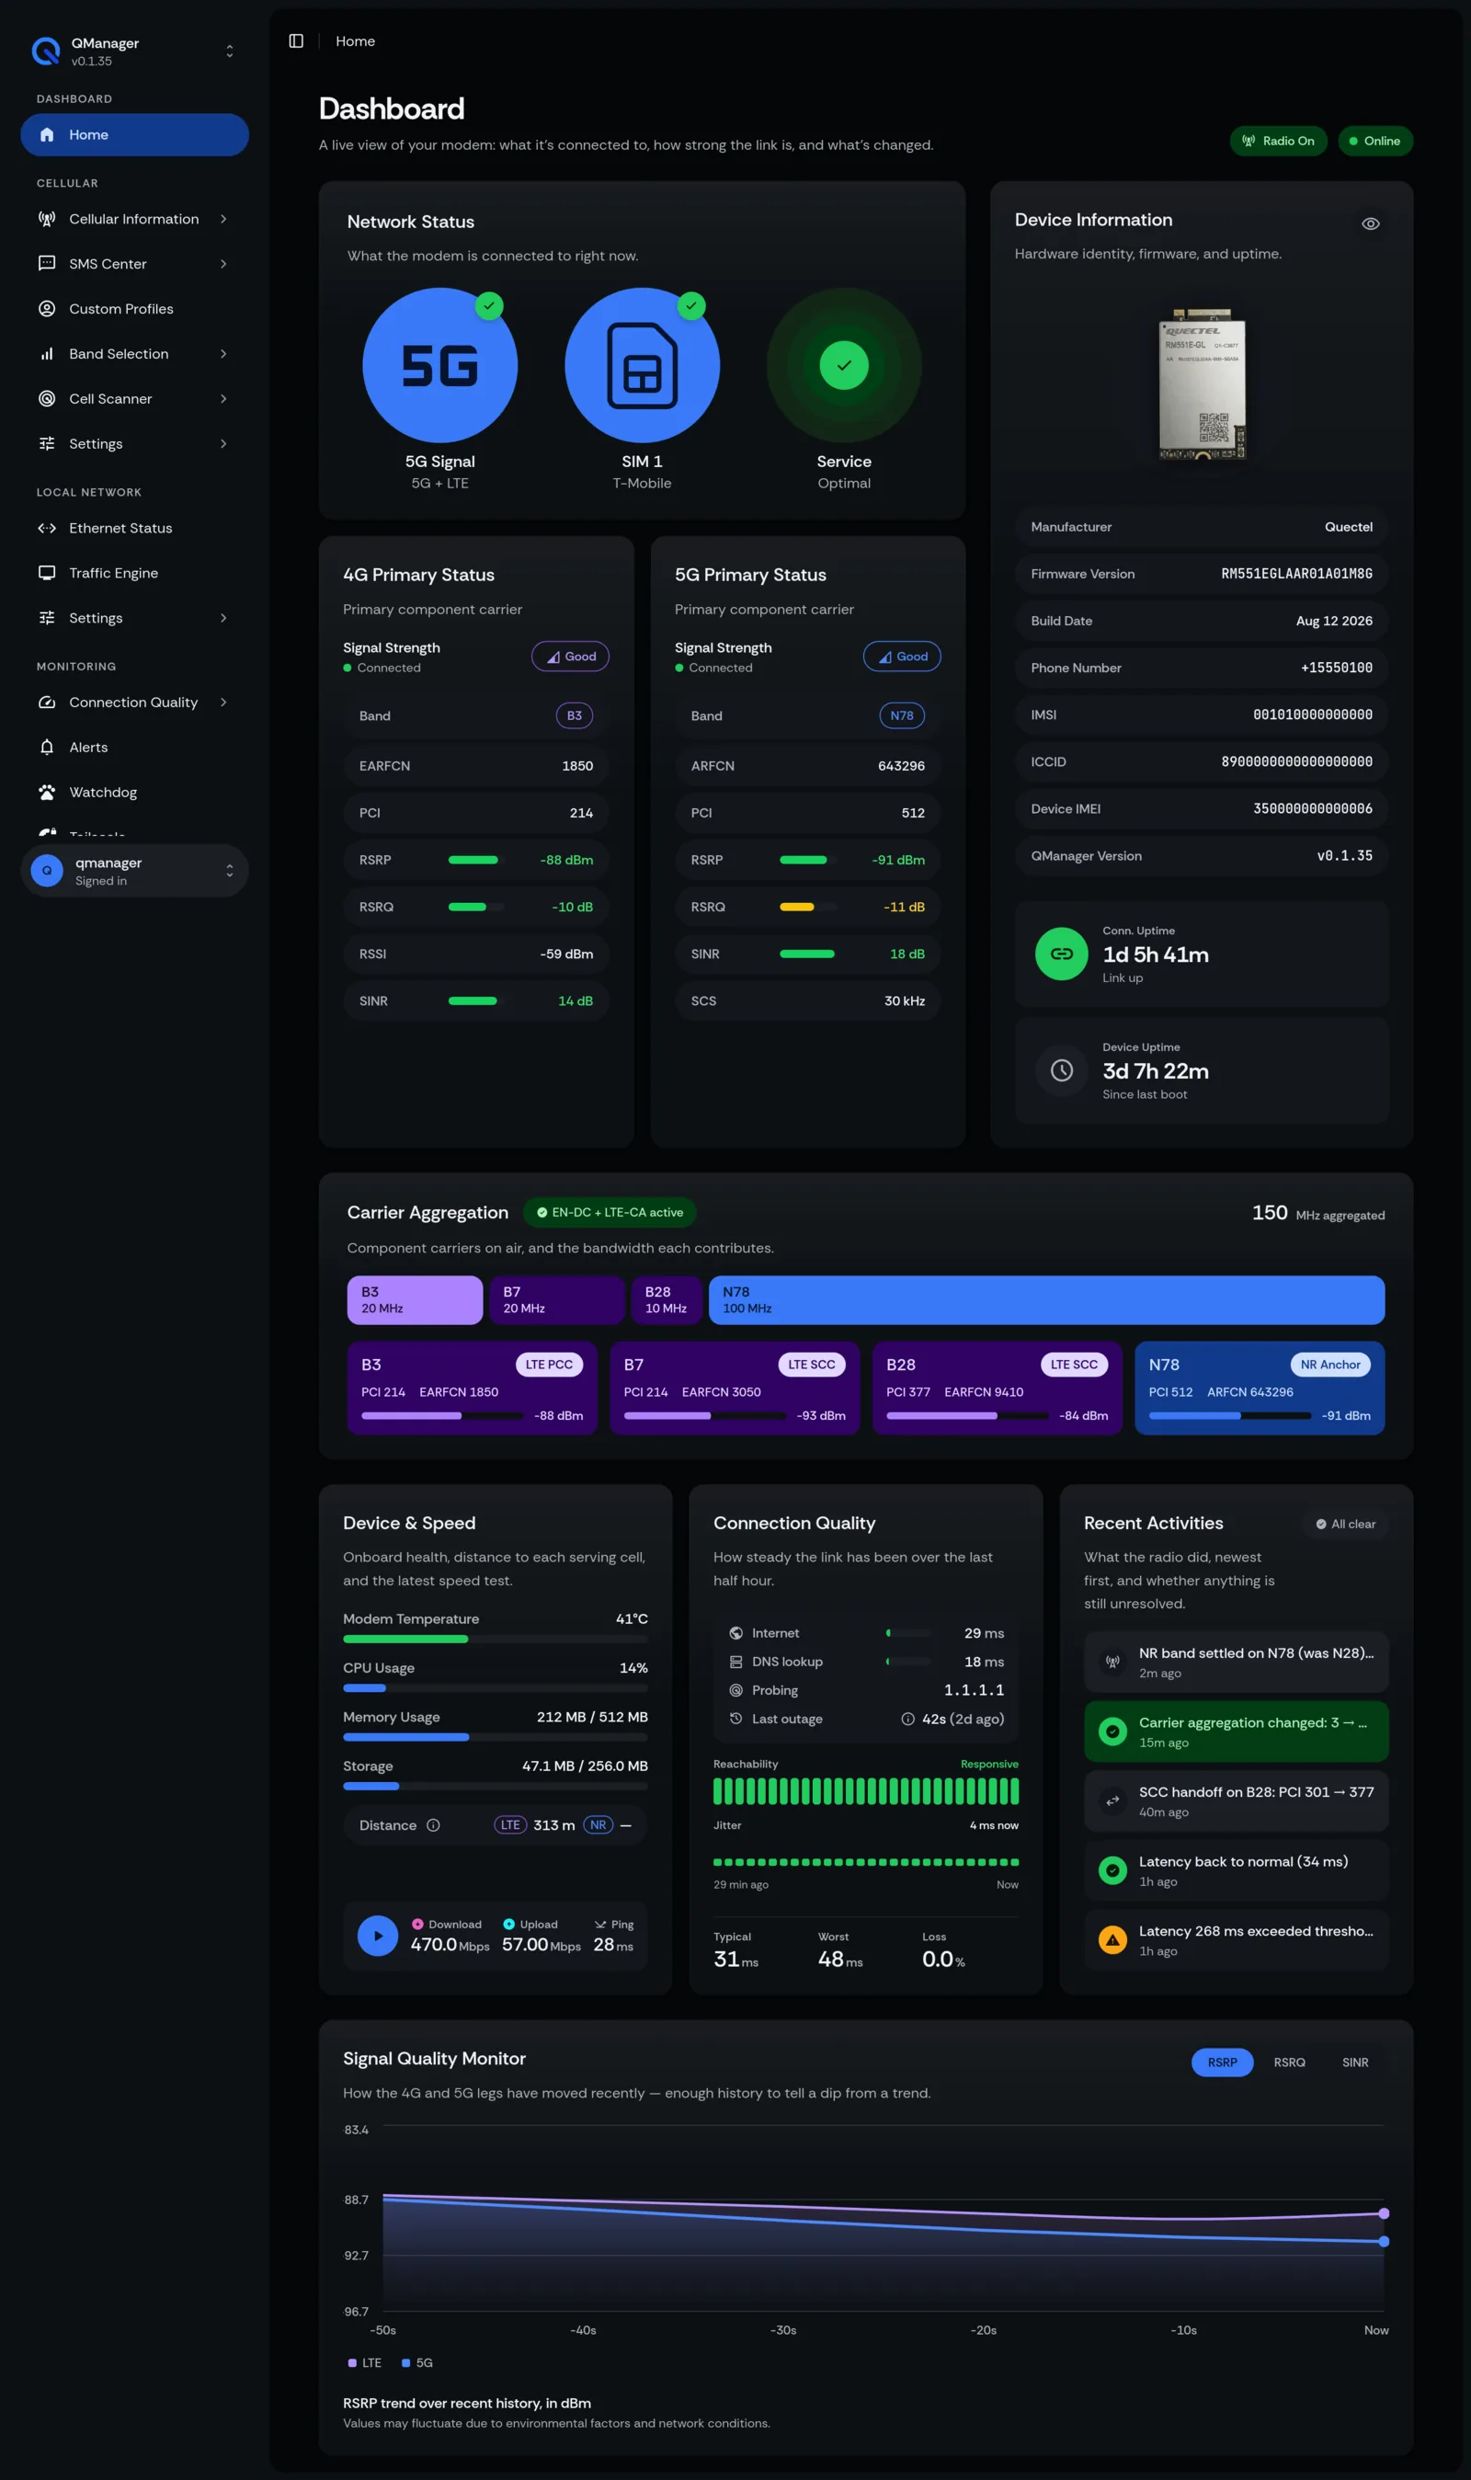Expand the Connection Quality submenu
1471x2480 pixels.
coord(135,702)
